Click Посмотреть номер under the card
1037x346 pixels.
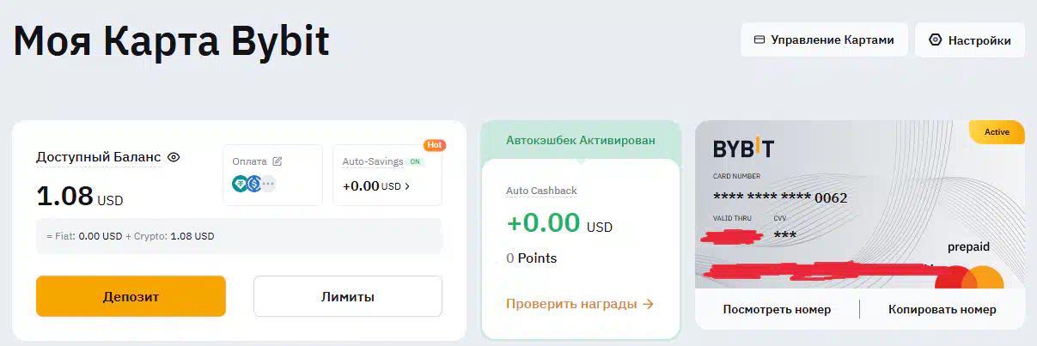(x=777, y=309)
